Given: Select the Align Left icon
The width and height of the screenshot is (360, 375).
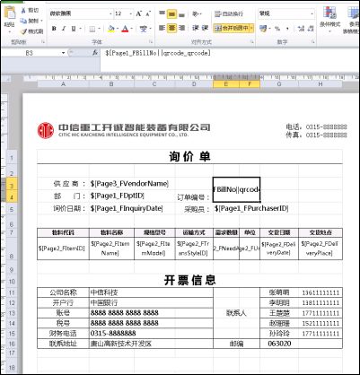Looking at the screenshot, I should pos(162,28).
